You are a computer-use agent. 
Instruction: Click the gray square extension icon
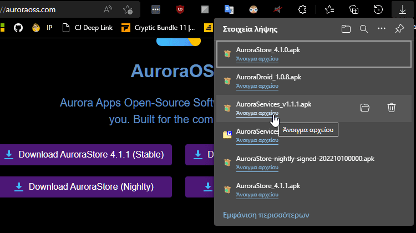tap(205, 10)
